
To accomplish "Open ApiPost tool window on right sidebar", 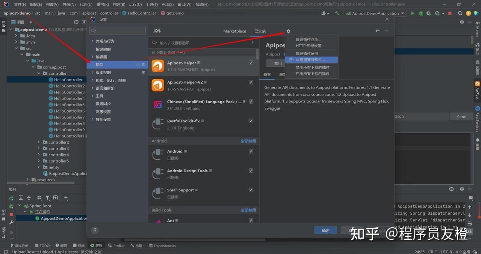I will pos(477,91).
